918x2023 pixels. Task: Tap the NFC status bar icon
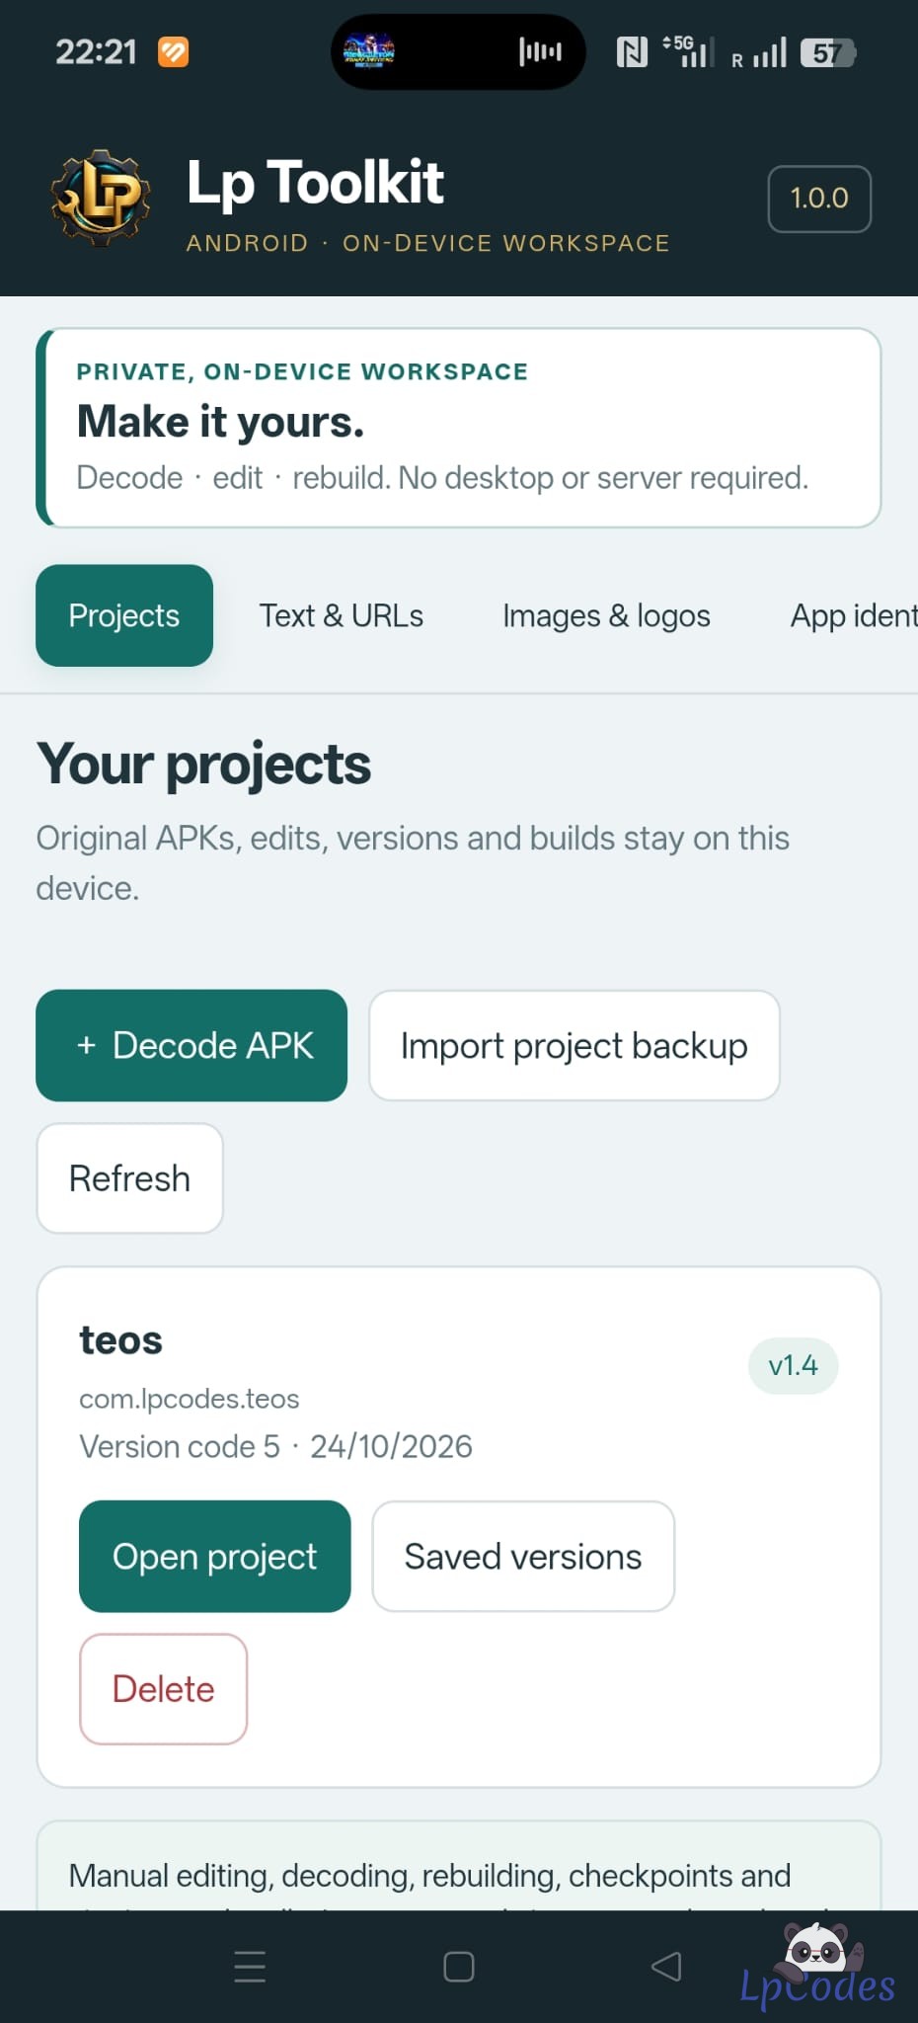coord(632,51)
